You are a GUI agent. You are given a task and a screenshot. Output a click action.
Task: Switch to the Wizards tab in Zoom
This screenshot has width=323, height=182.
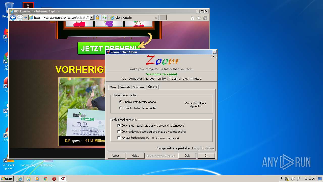tap(125, 87)
